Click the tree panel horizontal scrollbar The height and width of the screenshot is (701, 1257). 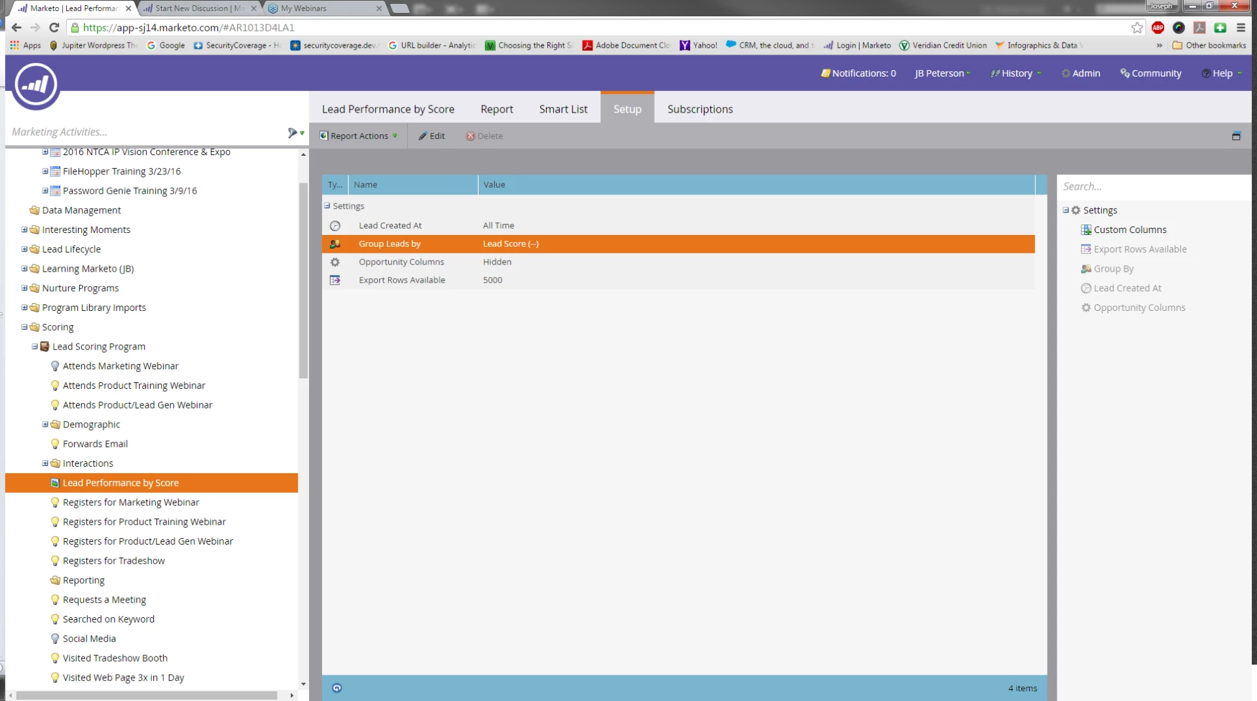147,696
